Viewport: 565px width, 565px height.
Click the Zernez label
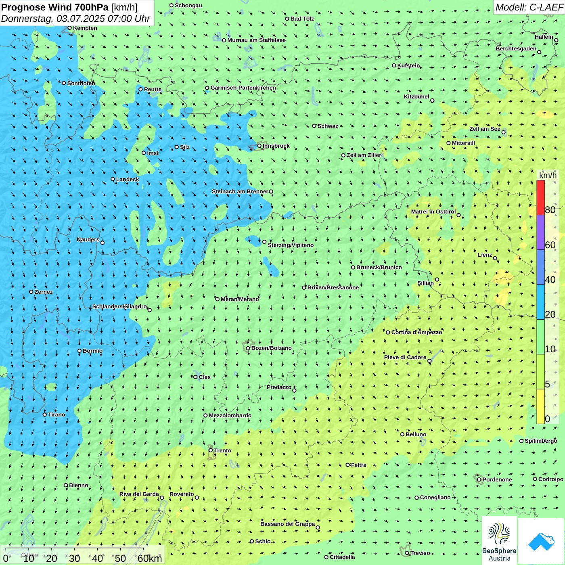point(44,292)
